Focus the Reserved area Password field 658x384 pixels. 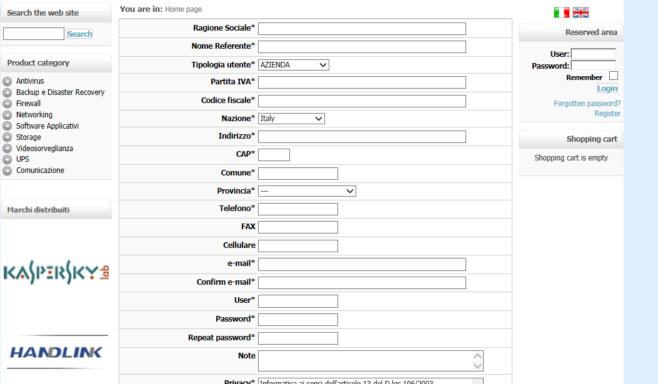(x=594, y=66)
